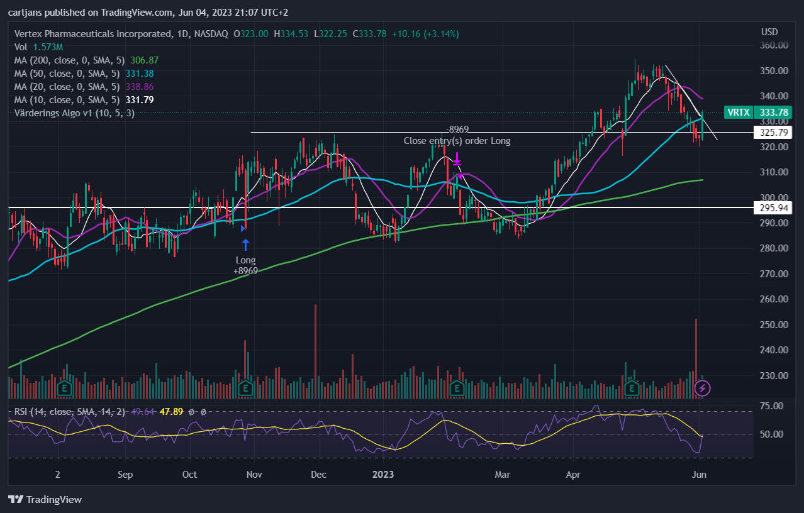Open the Värderings Algo v1 indicator legend
804x513 pixels.
pos(74,113)
